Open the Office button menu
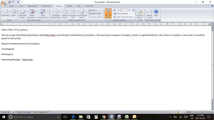This screenshot has width=214, height=120. point(3,3)
